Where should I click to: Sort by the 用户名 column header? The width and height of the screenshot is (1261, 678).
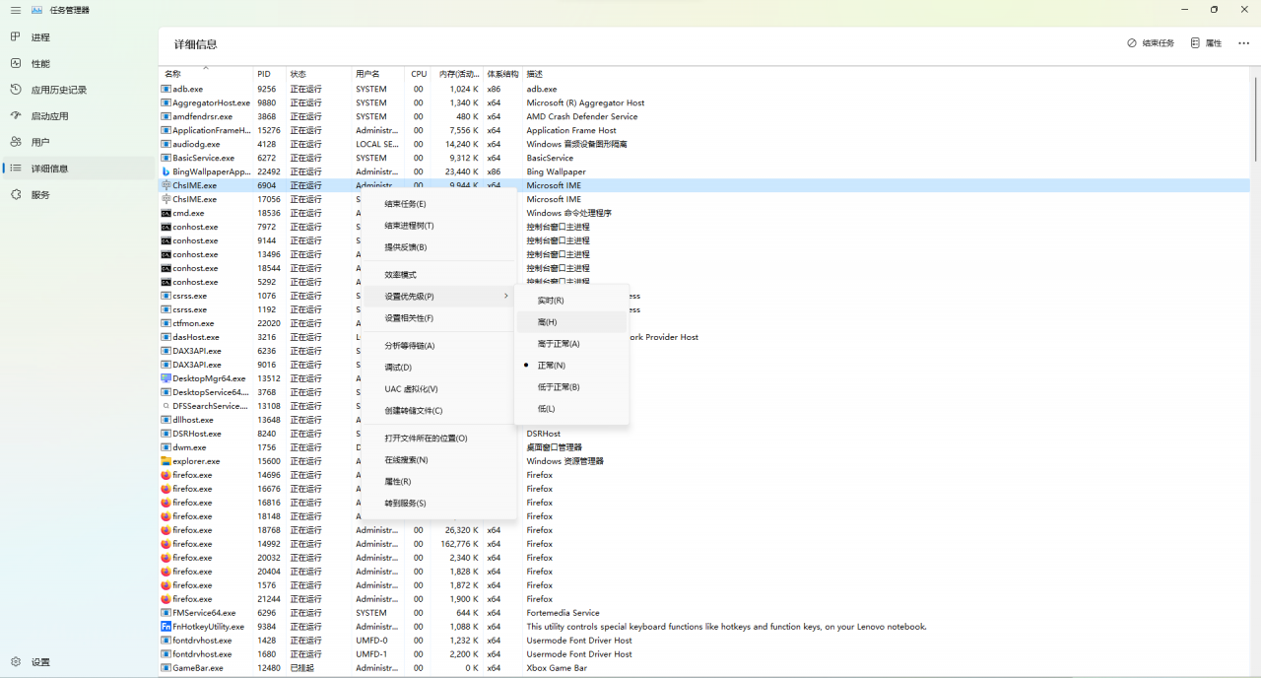tap(378, 74)
